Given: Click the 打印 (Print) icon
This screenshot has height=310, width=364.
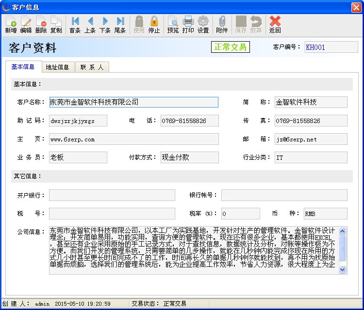Looking at the screenshot, I should pos(188,24).
